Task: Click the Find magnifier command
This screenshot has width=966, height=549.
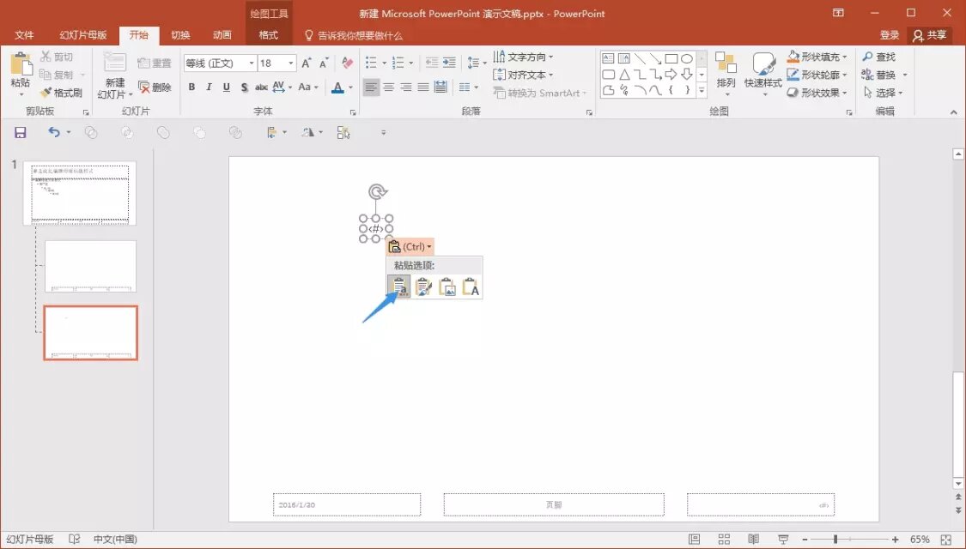Action: [879, 57]
